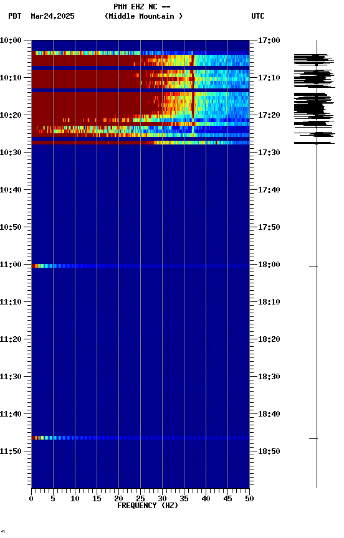
Task: Click the 11:20 PDT time label
Action: 11,339
